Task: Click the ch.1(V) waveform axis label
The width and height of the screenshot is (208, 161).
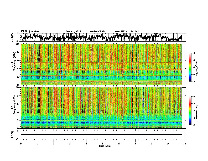Action: click(13, 37)
